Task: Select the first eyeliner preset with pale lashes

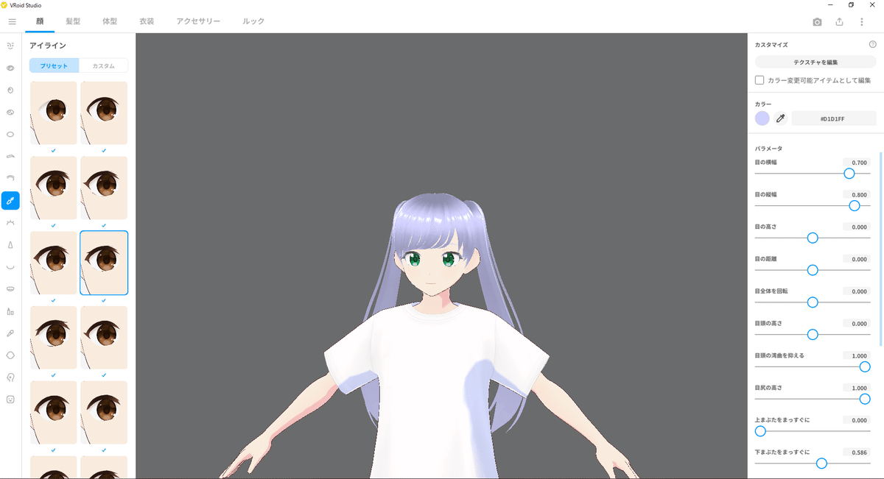Action: pos(53,113)
